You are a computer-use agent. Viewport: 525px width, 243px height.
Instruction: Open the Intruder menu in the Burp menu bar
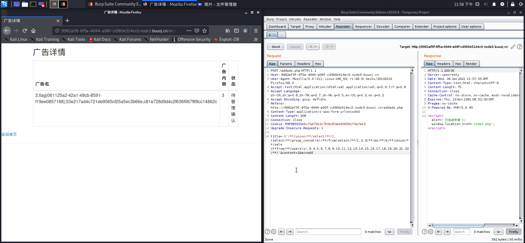coord(295,19)
